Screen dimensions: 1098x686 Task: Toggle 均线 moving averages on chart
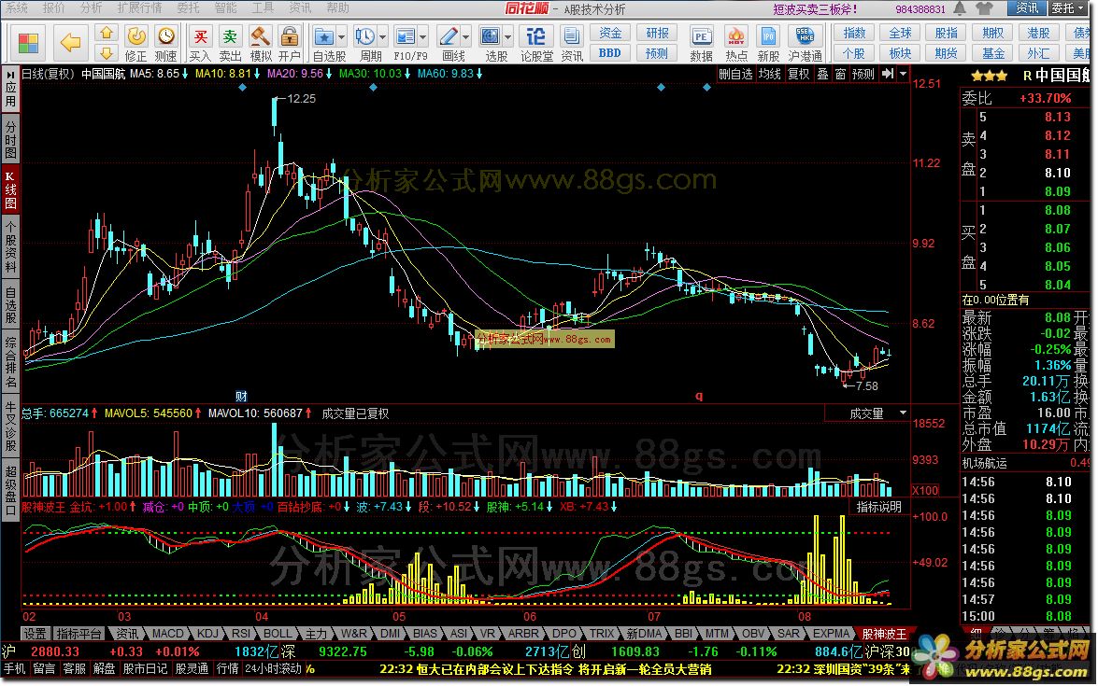coord(770,74)
